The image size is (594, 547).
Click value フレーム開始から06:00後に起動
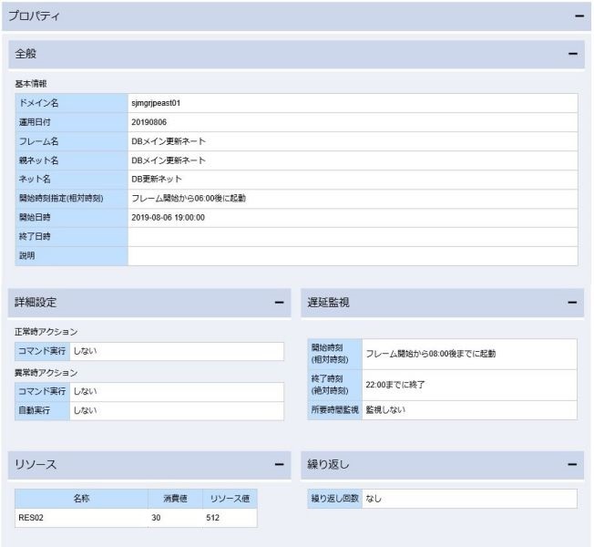point(189,198)
